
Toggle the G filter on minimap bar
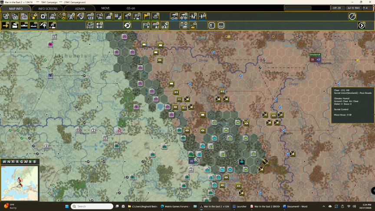tap(21, 162)
